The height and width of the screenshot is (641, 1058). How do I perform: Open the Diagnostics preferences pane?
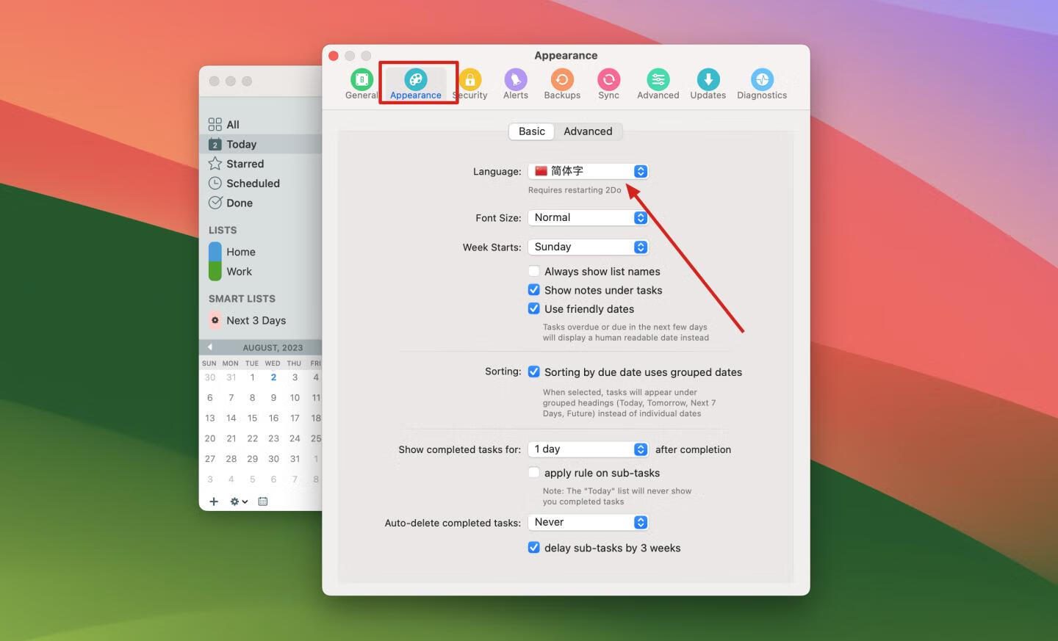762,84
